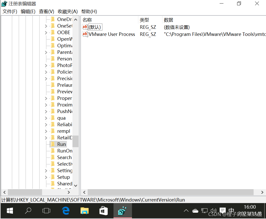Image resolution: width=266 pixels, height=219 pixels.
Task: Open the 帮助(H) menu
Action: pos(89,12)
